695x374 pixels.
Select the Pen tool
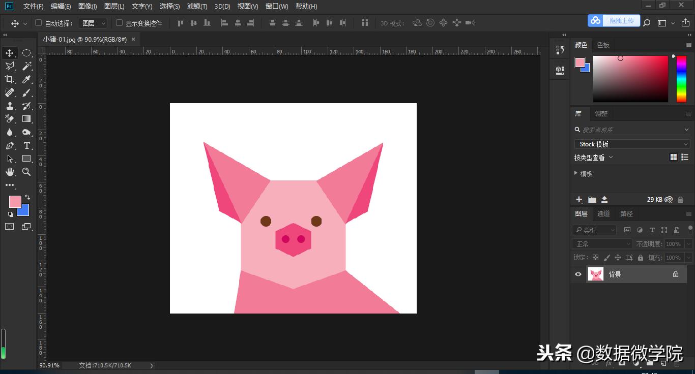pyautogui.click(x=10, y=145)
